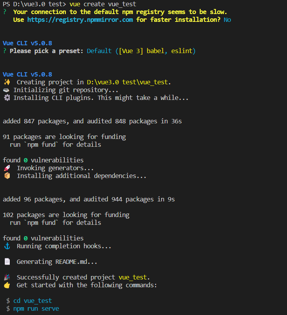Click the 'PS D:\vue3.0 test>' prompt
Image resolution: width=287 pixels, height=315 pixels.
click(34, 4)
